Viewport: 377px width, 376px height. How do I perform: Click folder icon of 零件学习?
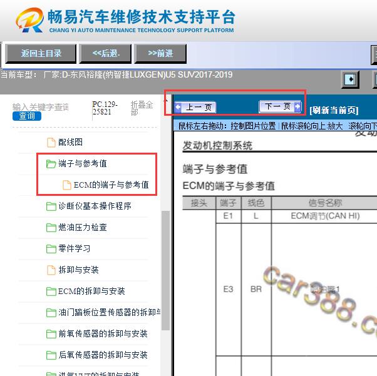coord(51,249)
